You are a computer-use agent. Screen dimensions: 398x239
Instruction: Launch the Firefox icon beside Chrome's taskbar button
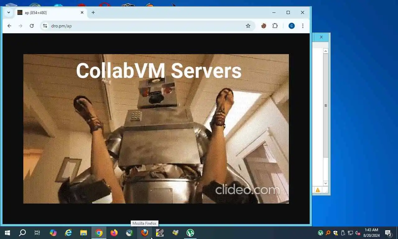pyautogui.click(x=114, y=233)
